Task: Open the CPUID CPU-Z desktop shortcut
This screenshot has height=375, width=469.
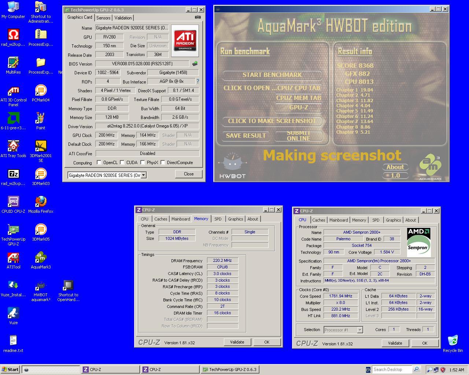Action: coord(13,205)
